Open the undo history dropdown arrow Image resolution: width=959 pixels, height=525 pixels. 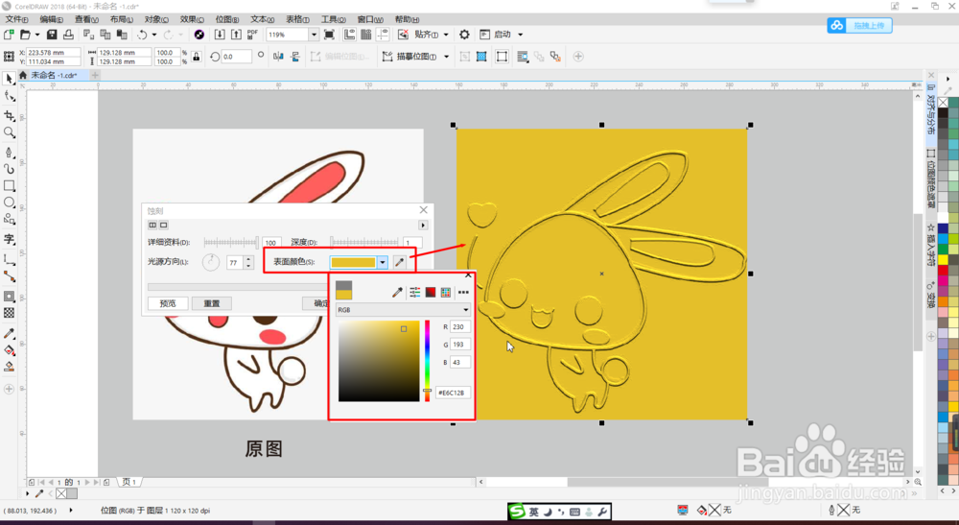click(x=154, y=35)
